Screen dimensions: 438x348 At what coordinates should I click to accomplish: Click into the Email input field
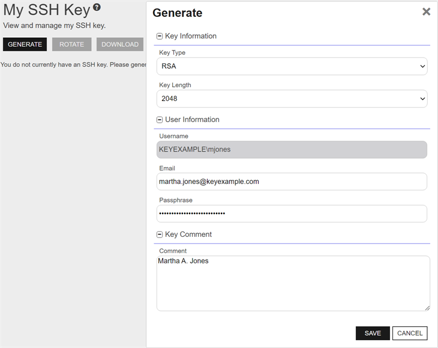click(x=292, y=182)
